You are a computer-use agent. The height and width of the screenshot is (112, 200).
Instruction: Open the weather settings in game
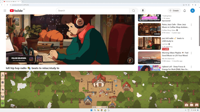pyautogui.click(x=2, y=90)
